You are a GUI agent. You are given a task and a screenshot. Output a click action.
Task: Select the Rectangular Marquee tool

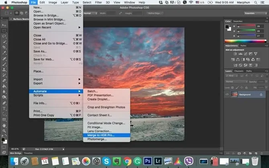(4, 30)
